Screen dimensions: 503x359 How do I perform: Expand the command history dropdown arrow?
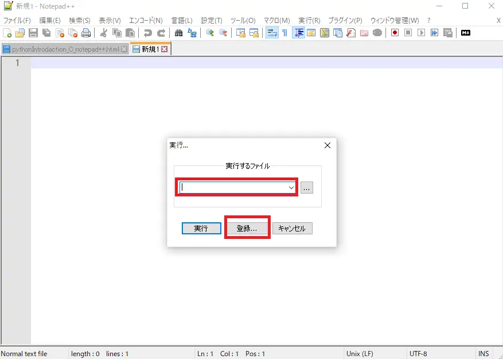coord(291,187)
